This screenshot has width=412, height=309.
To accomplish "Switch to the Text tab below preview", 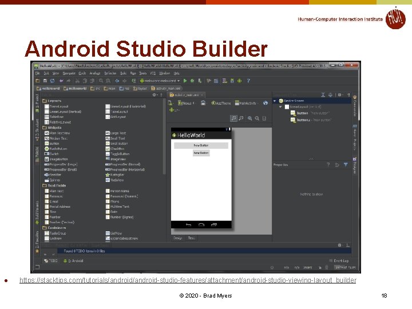I will [191, 238].
